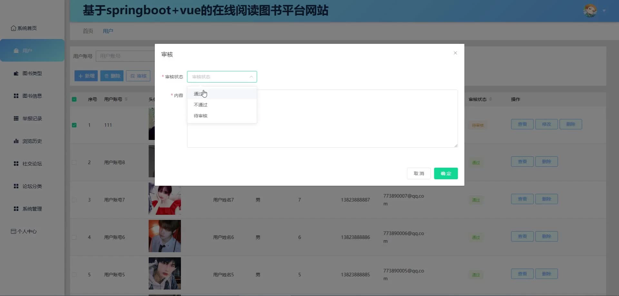Click the grid icon beside 社交论坛

[x=16, y=163]
